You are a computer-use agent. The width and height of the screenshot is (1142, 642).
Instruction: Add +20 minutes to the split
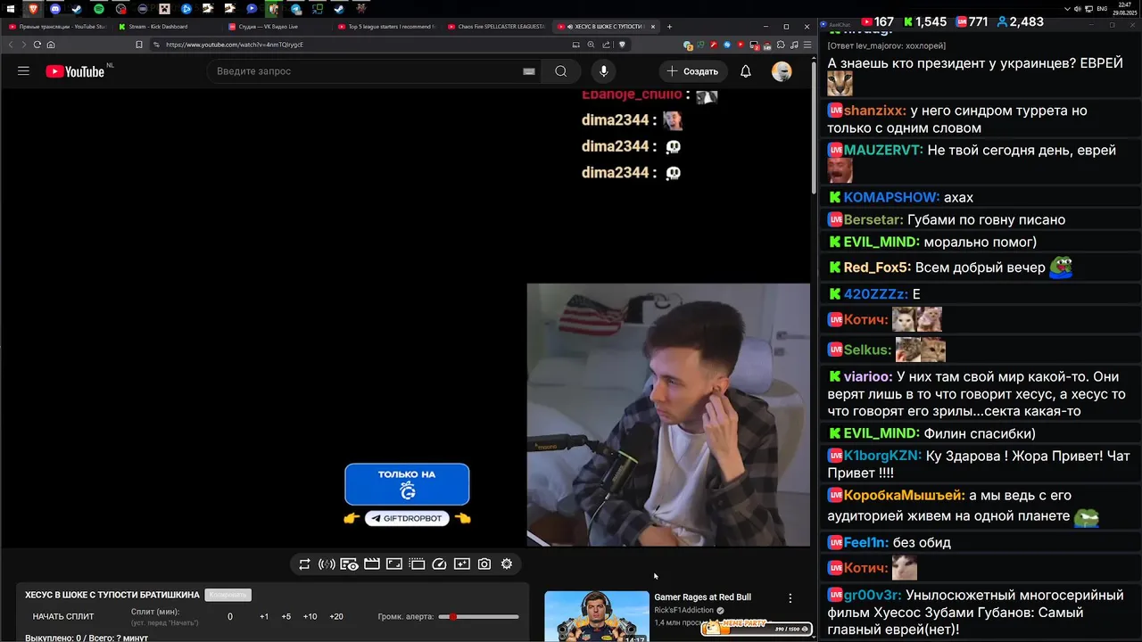pos(336,617)
